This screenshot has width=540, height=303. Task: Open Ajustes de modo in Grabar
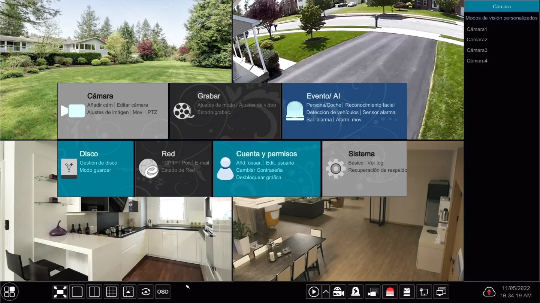[x=216, y=105]
